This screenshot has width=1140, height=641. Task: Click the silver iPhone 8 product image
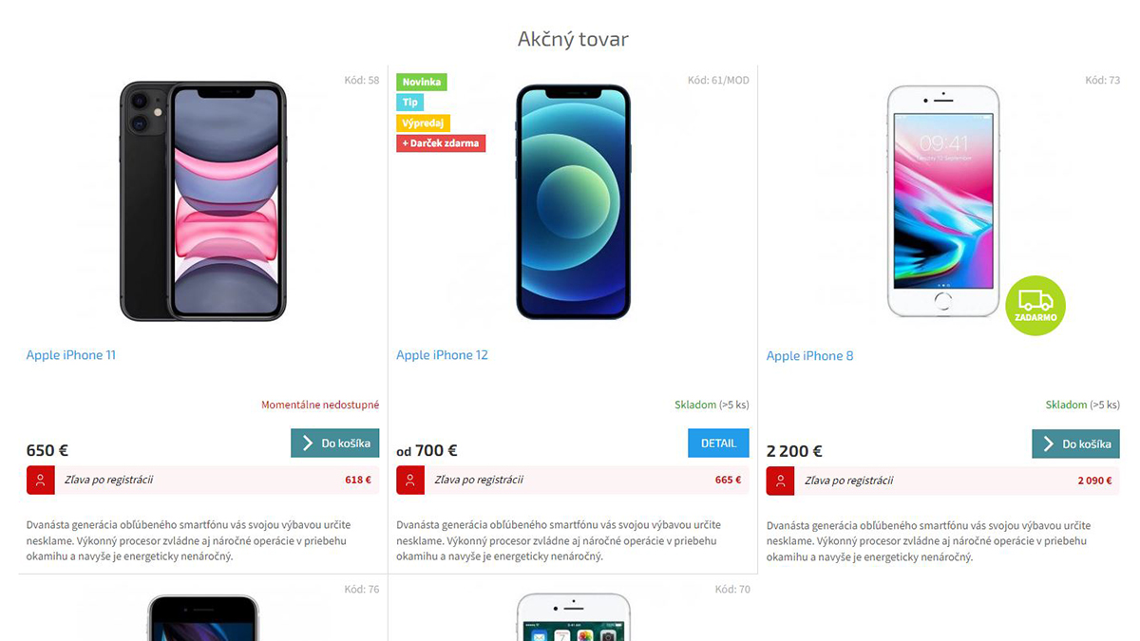(x=943, y=201)
